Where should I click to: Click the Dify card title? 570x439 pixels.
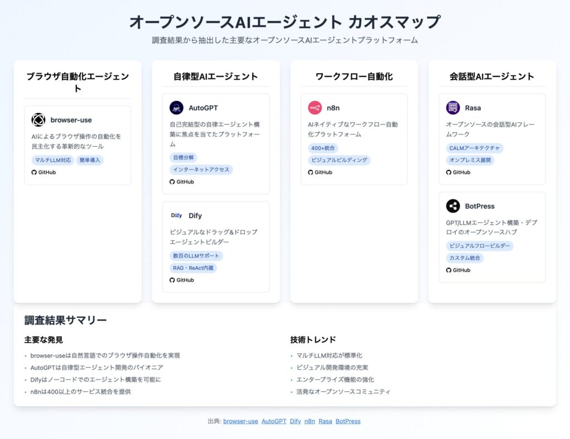coord(195,216)
